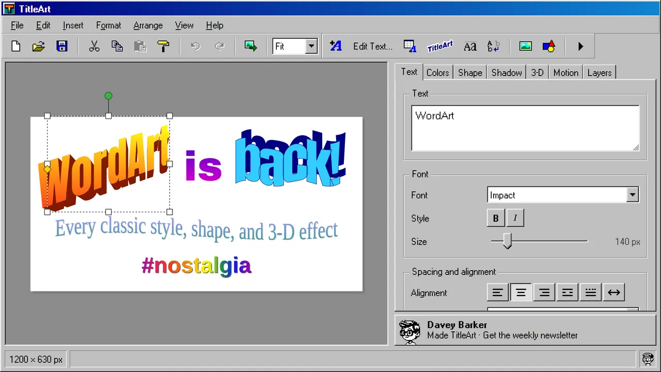Open the table-with-A gallery icon

tap(410, 47)
